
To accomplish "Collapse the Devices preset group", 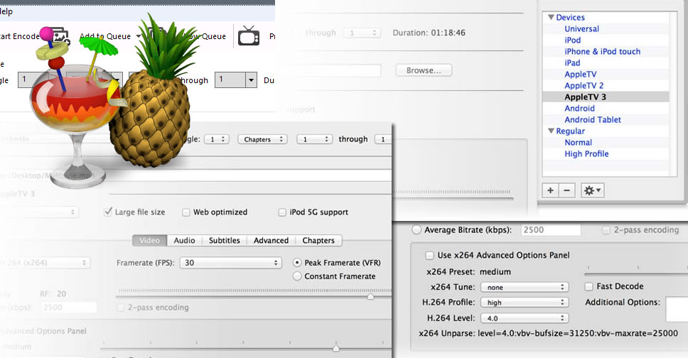I will click(551, 17).
